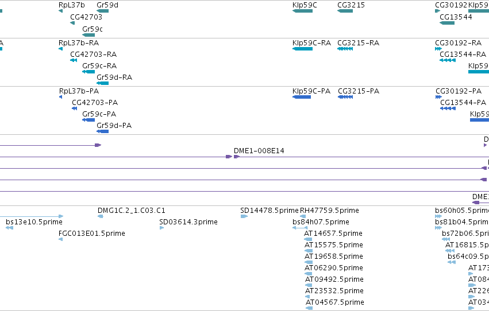489x311 pixels.
Task: Click EST AT23532.5prime
Action: [307, 297]
